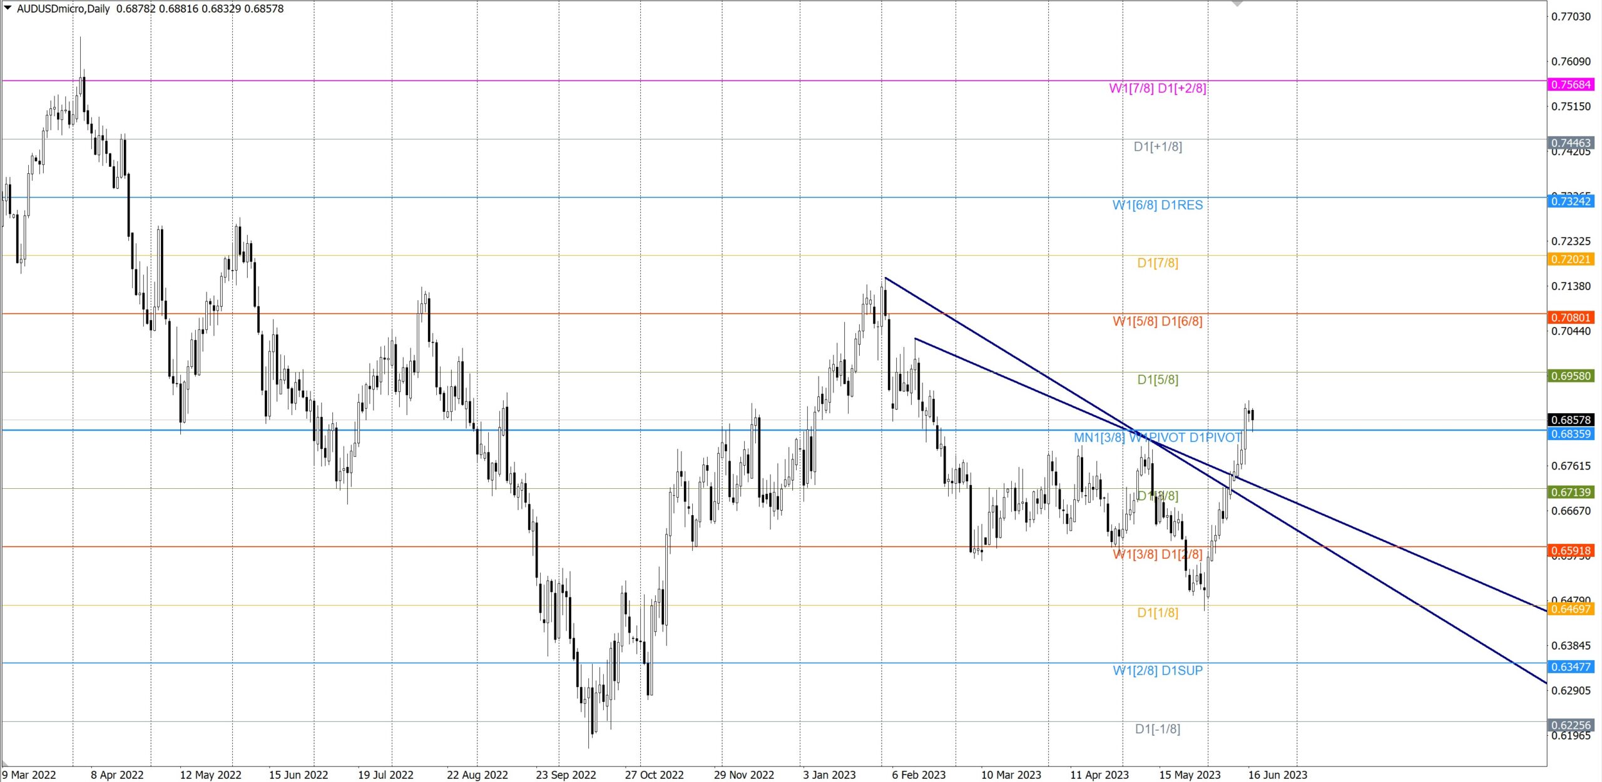Click the D1[+1/8] level label
This screenshot has height=782, width=1602.
pos(1157,147)
